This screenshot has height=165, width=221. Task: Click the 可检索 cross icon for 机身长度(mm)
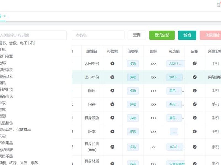pyautogui.click(x=112, y=147)
